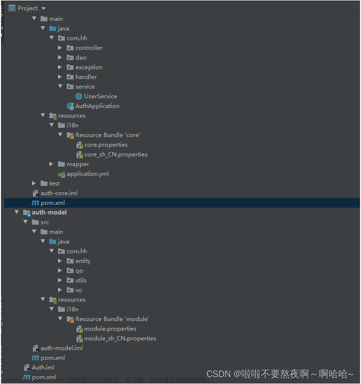Select core_zh_CN.properties file

click(x=116, y=154)
